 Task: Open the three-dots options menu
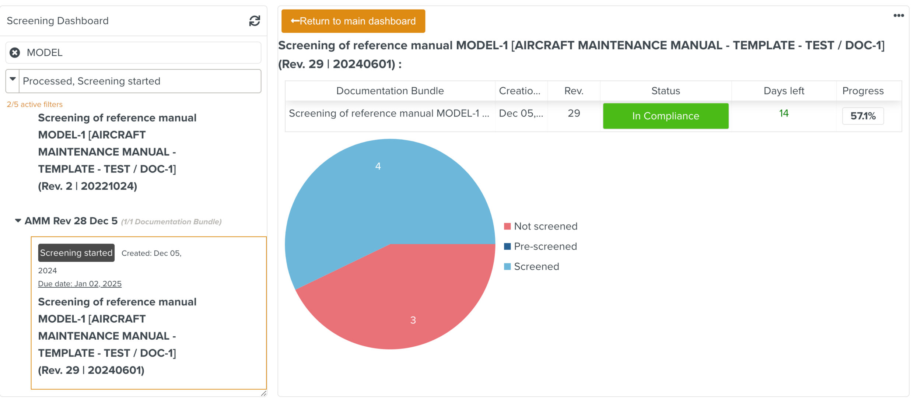pos(898,15)
